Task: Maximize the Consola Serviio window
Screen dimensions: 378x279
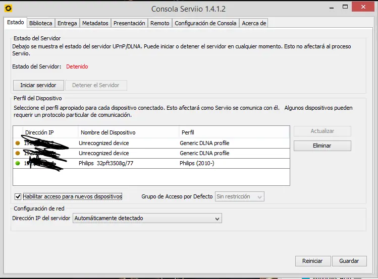Action: click(x=345, y=7)
